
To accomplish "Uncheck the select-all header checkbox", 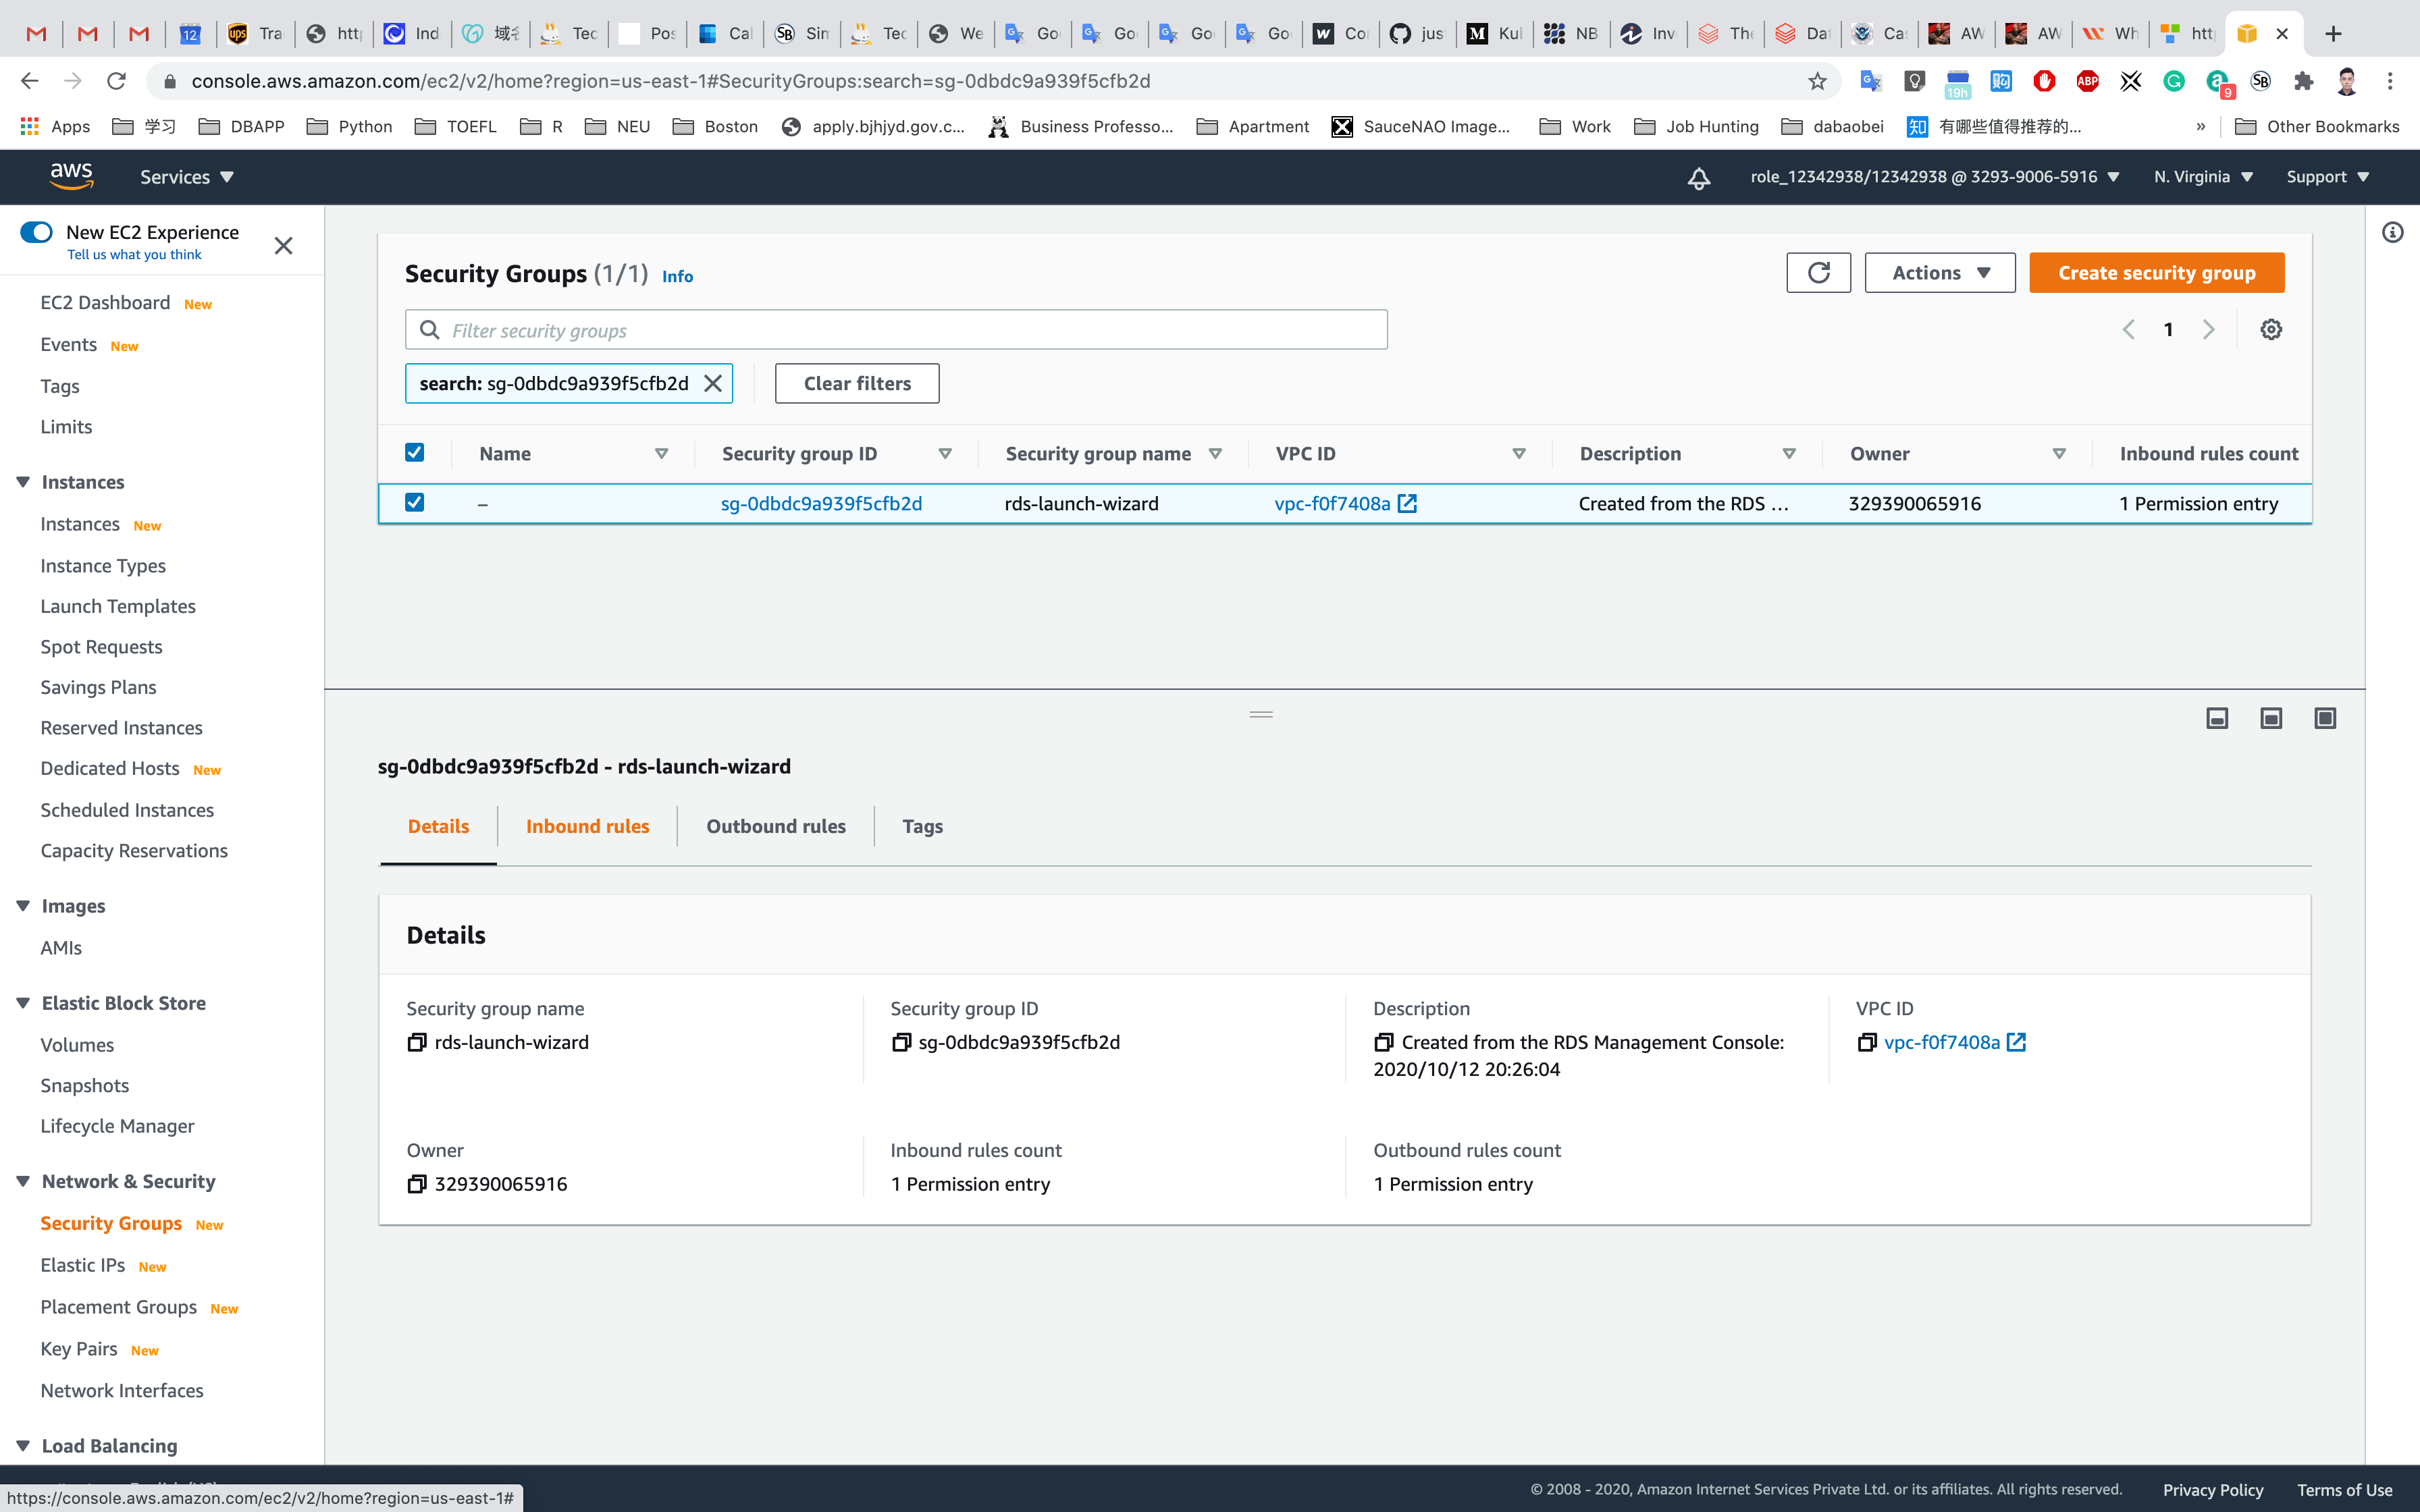I will pos(415,453).
